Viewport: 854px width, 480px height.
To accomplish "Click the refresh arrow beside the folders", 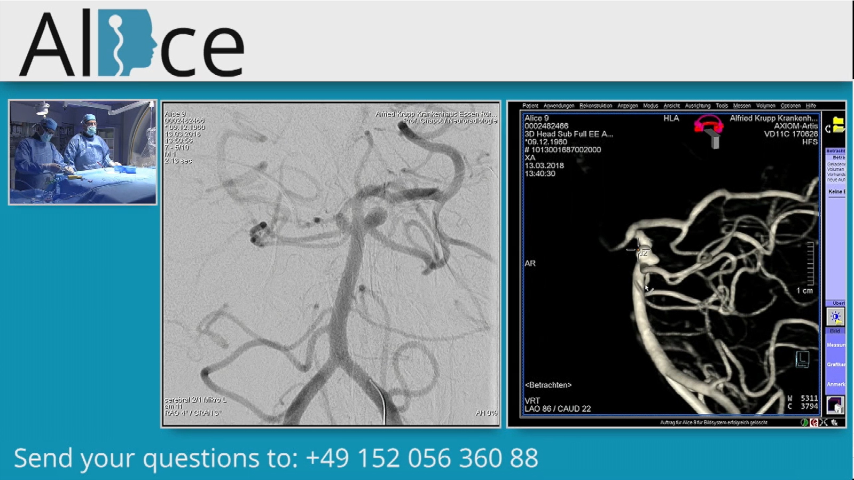I will coord(828,129).
